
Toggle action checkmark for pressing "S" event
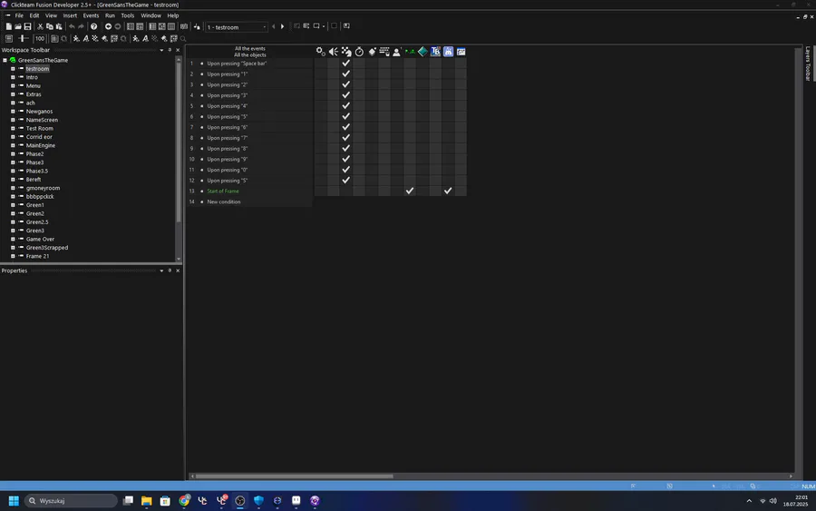[x=346, y=181]
